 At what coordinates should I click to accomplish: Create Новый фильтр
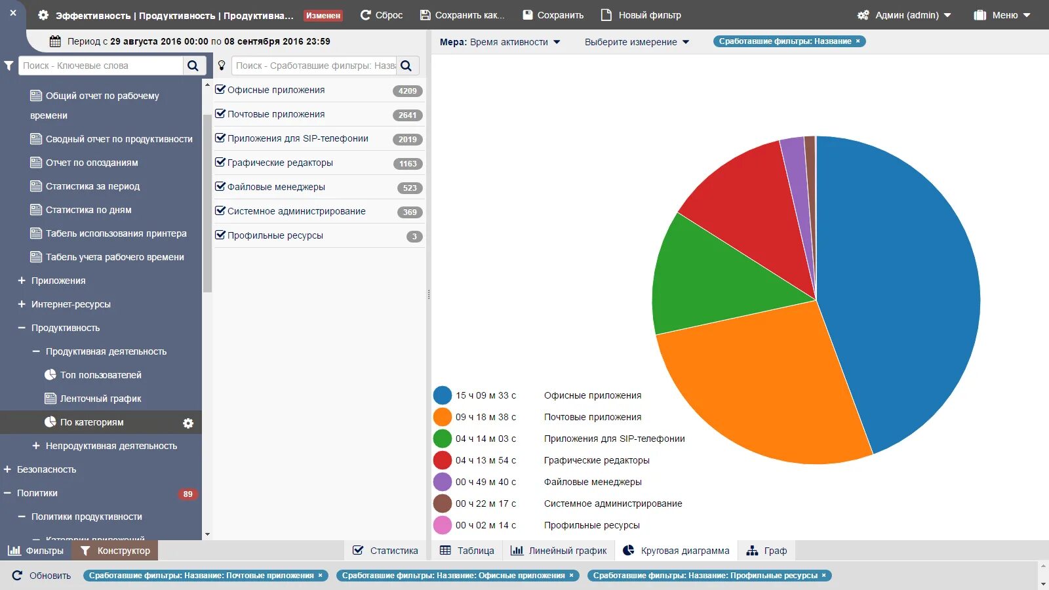coord(641,14)
